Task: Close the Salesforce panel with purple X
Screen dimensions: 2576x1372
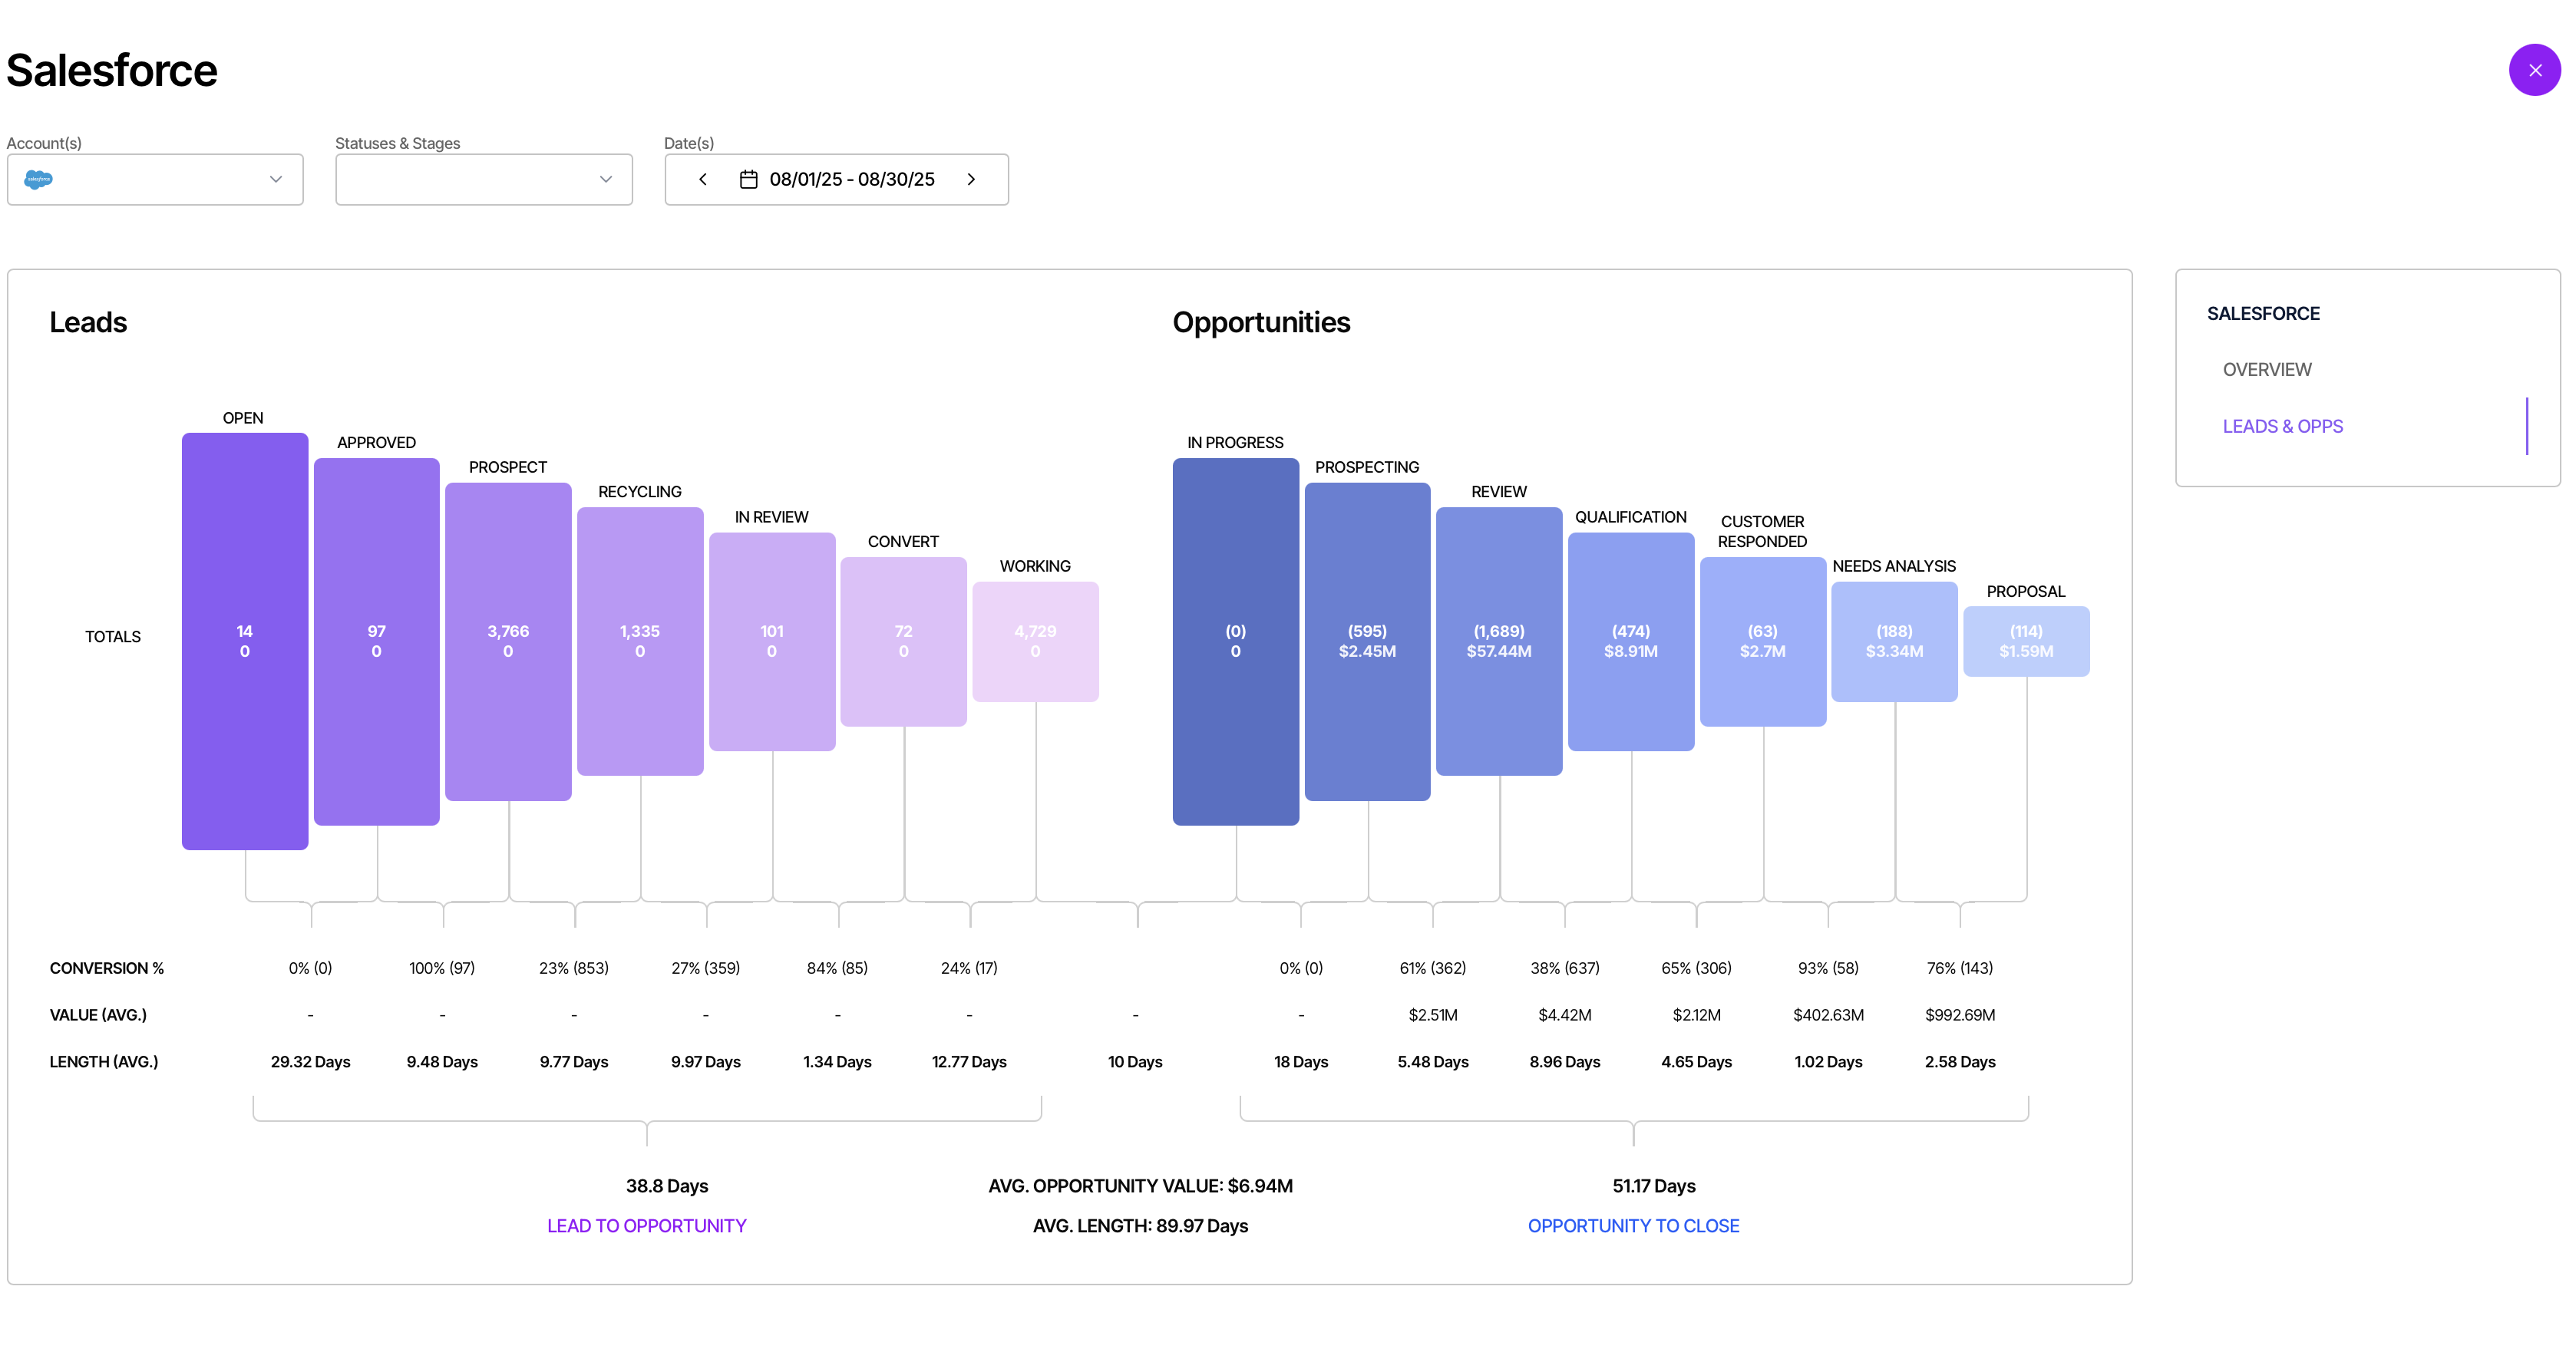Action: pyautogui.click(x=2534, y=70)
